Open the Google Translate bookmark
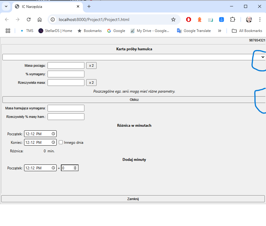 tap(194, 31)
